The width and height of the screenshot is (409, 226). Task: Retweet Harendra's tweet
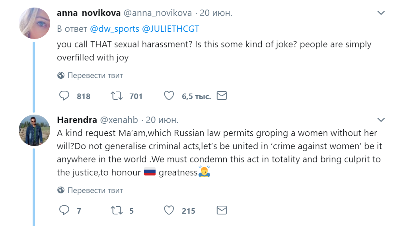point(117,210)
